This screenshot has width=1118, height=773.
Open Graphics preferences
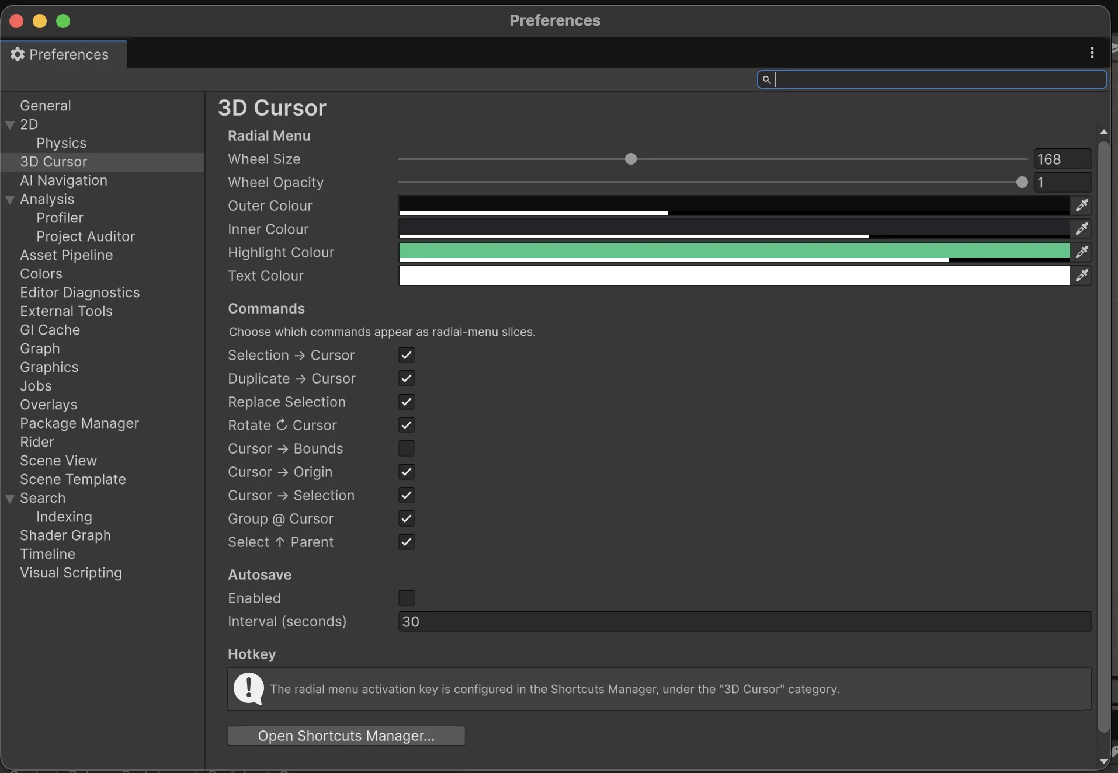click(49, 367)
